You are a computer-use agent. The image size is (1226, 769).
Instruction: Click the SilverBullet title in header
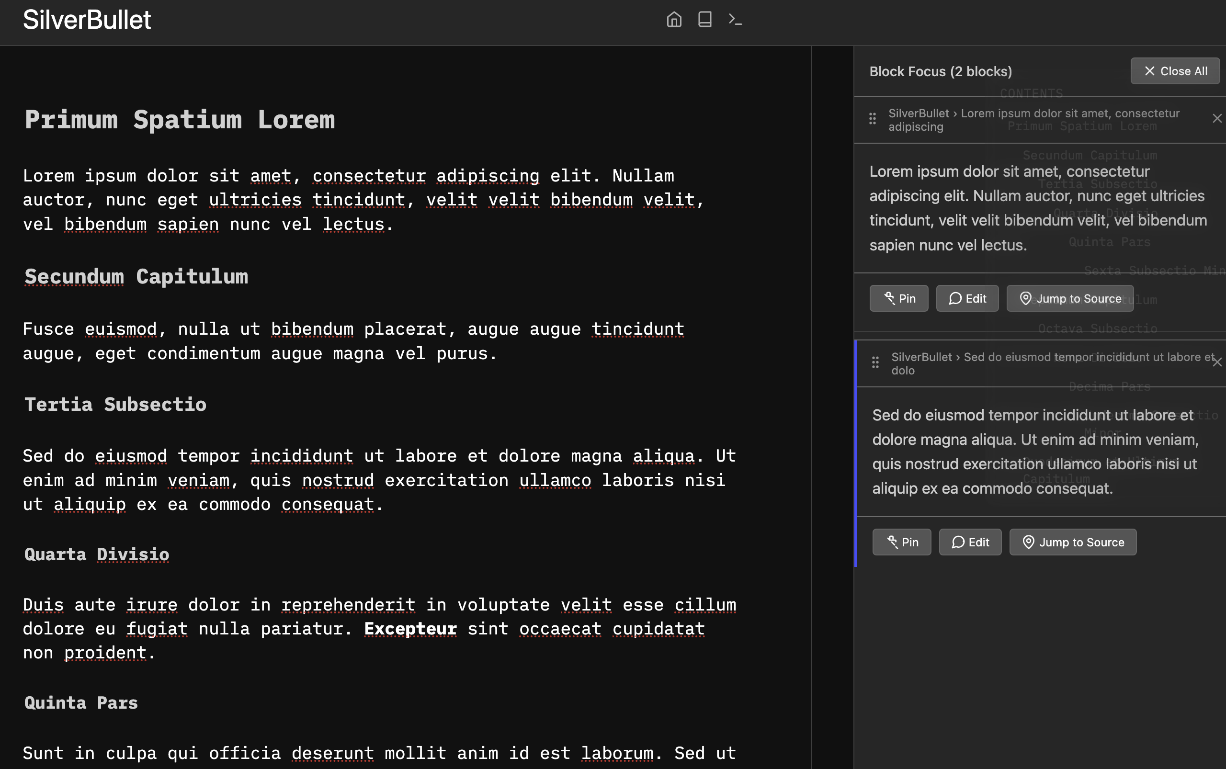click(87, 20)
